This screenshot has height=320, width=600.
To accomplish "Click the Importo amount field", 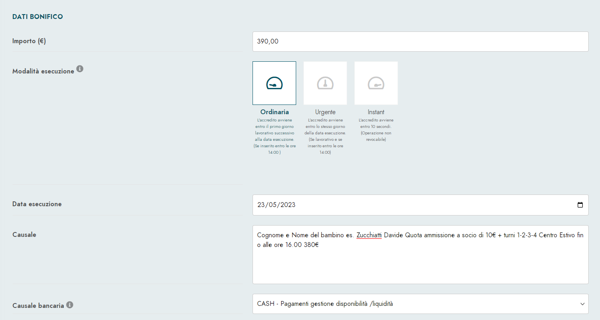I will click(420, 42).
